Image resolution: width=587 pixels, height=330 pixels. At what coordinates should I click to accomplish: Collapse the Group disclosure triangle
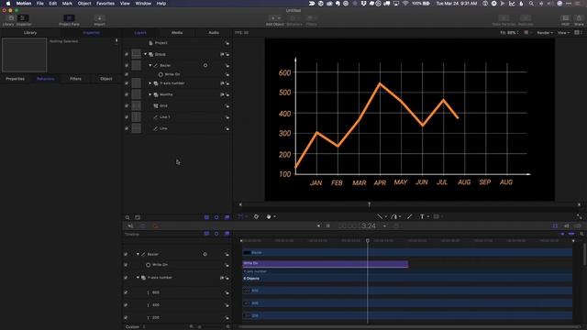click(146, 54)
